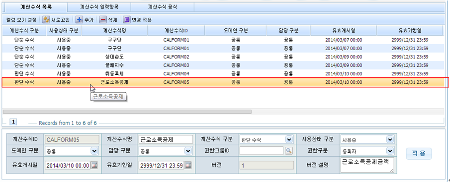450x182 pixels.
Task: Click the 추가 plus icon
Action: pyautogui.click(x=79, y=20)
